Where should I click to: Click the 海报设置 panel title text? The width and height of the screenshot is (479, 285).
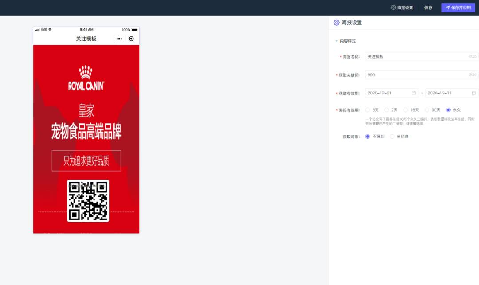[352, 23]
